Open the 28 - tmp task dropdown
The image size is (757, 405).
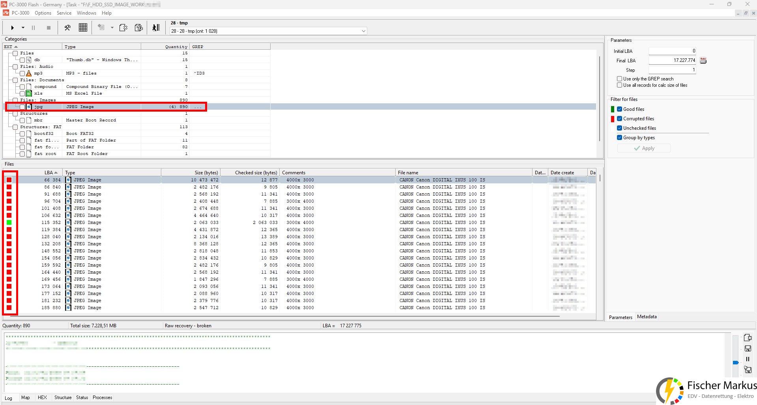pos(363,31)
